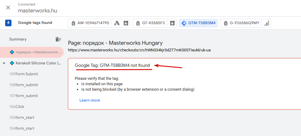Clear events with the delete sweep icon

coord(58,39)
